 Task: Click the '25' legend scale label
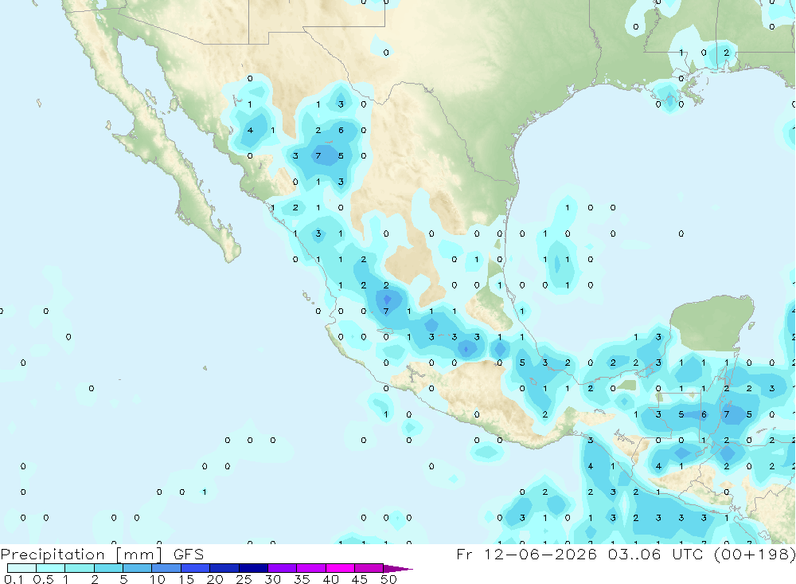click(x=244, y=579)
